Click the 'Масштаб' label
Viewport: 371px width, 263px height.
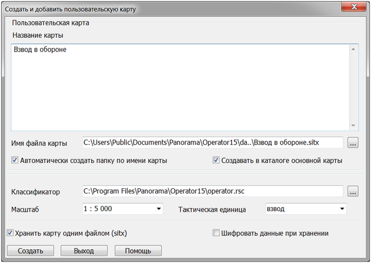tap(25, 210)
